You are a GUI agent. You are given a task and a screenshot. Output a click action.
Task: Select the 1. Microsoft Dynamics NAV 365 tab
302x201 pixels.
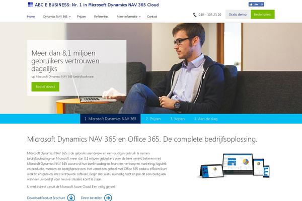[110, 119]
